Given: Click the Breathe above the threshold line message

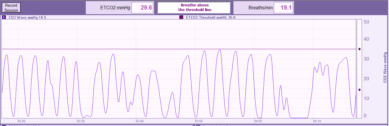Looking at the screenshot, I should pyautogui.click(x=194, y=8).
